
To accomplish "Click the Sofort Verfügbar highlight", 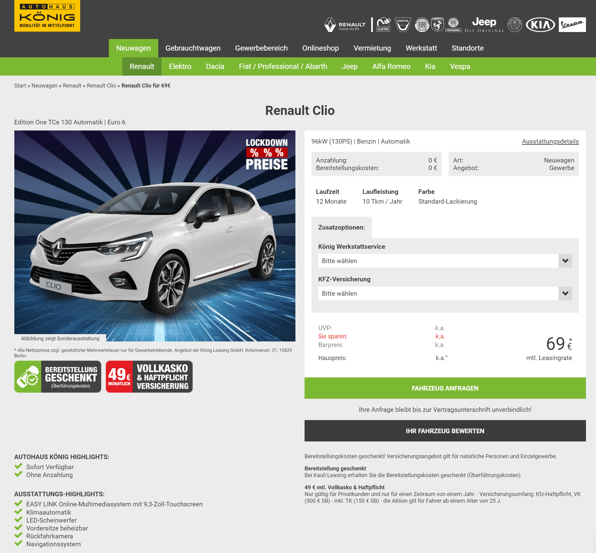I will [50, 467].
